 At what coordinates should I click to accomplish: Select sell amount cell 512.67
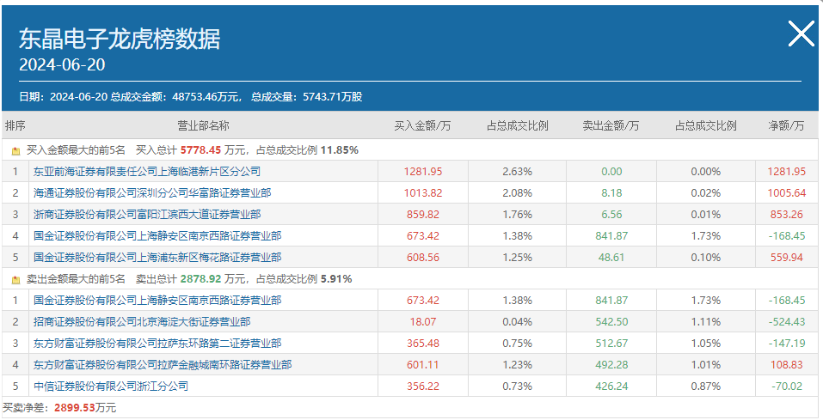tap(611, 344)
